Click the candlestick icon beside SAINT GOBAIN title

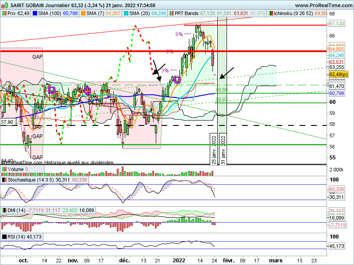(x=5, y=5)
